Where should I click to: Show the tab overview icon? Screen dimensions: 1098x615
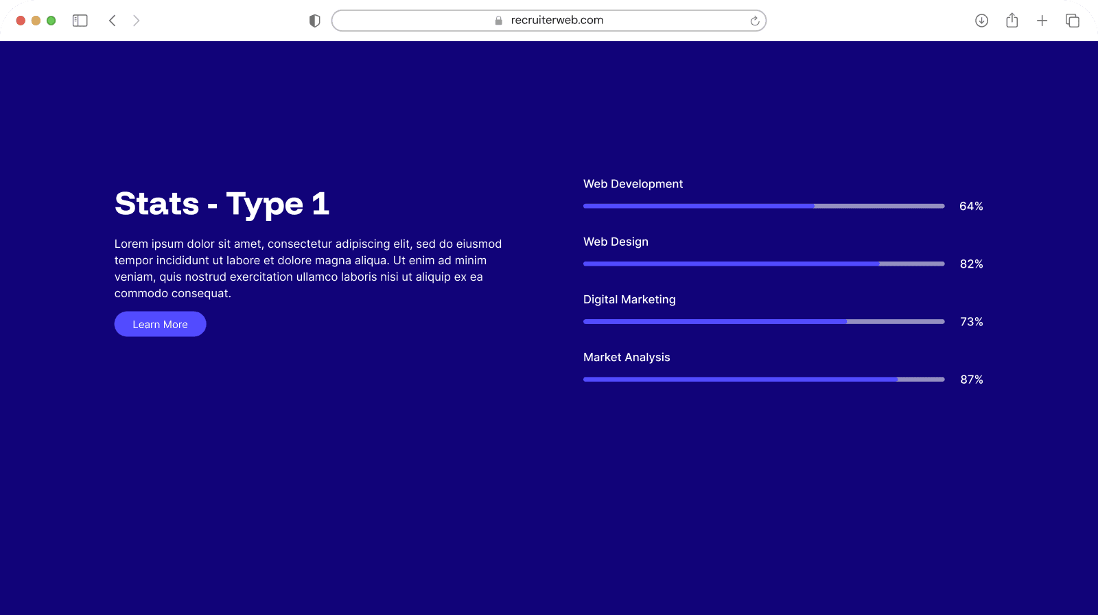(1072, 21)
